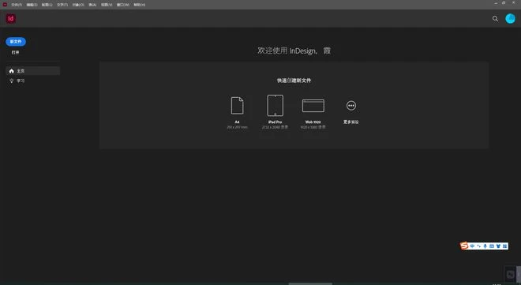
Task: Click the iPad Pro dimension text
Action: (x=275, y=127)
